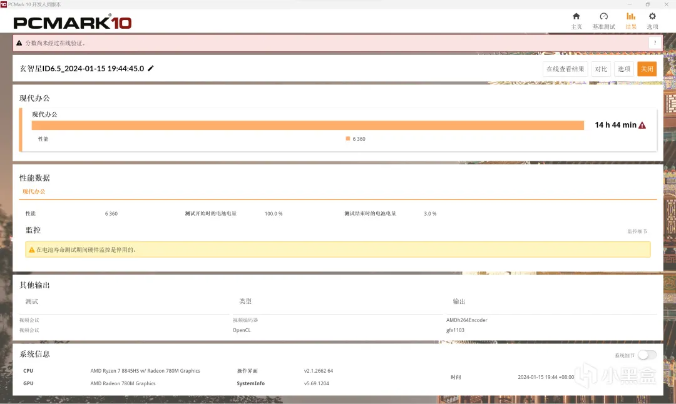Click the 选项 button beside 对比
This screenshot has width=676, height=404.
coord(624,69)
